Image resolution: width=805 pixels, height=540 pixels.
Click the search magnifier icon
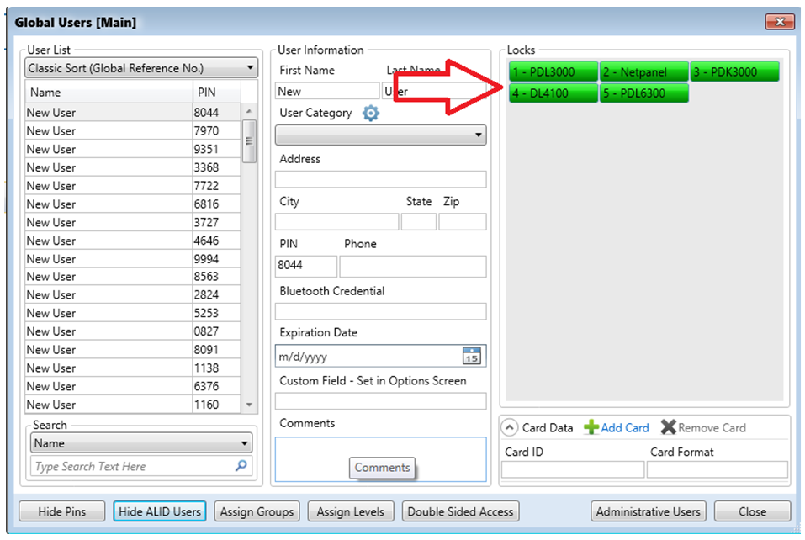coord(241,466)
